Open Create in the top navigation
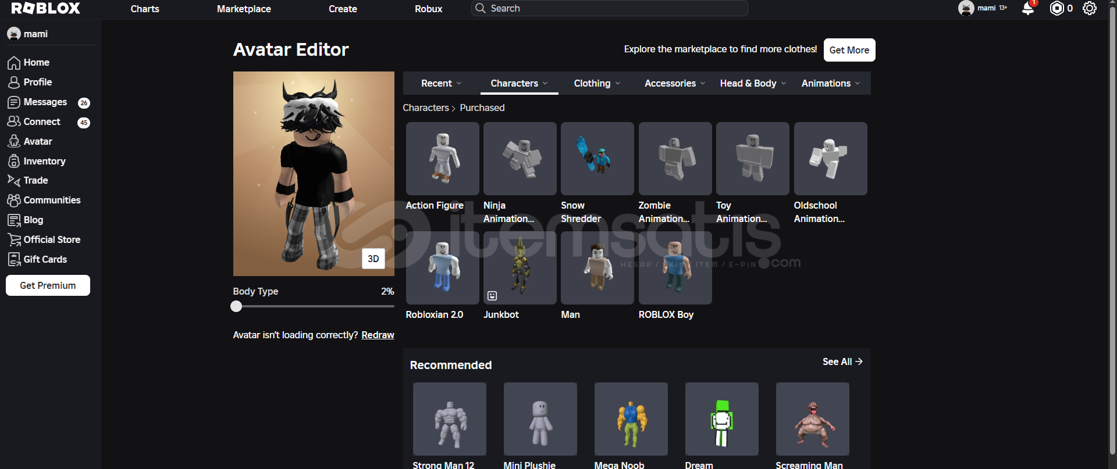The image size is (1117, 469). point(343,9)
